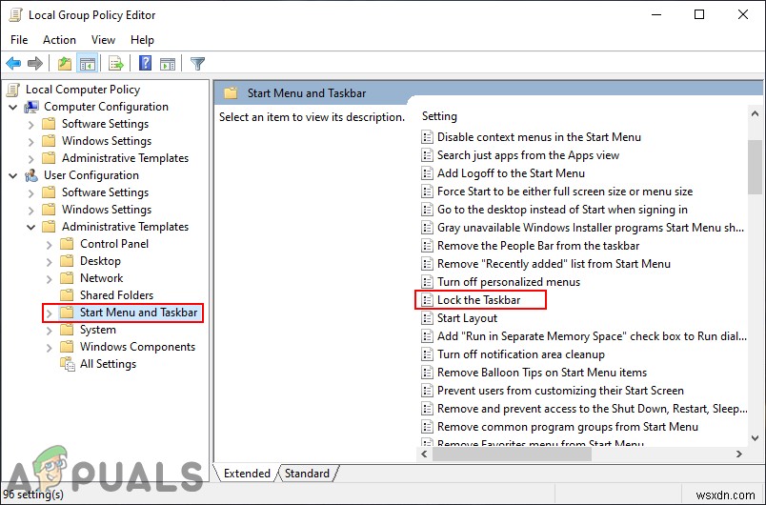Click the vertical scrollbar up arrow
The height and width of the screenshot is (505, 766).
(755, 113)
